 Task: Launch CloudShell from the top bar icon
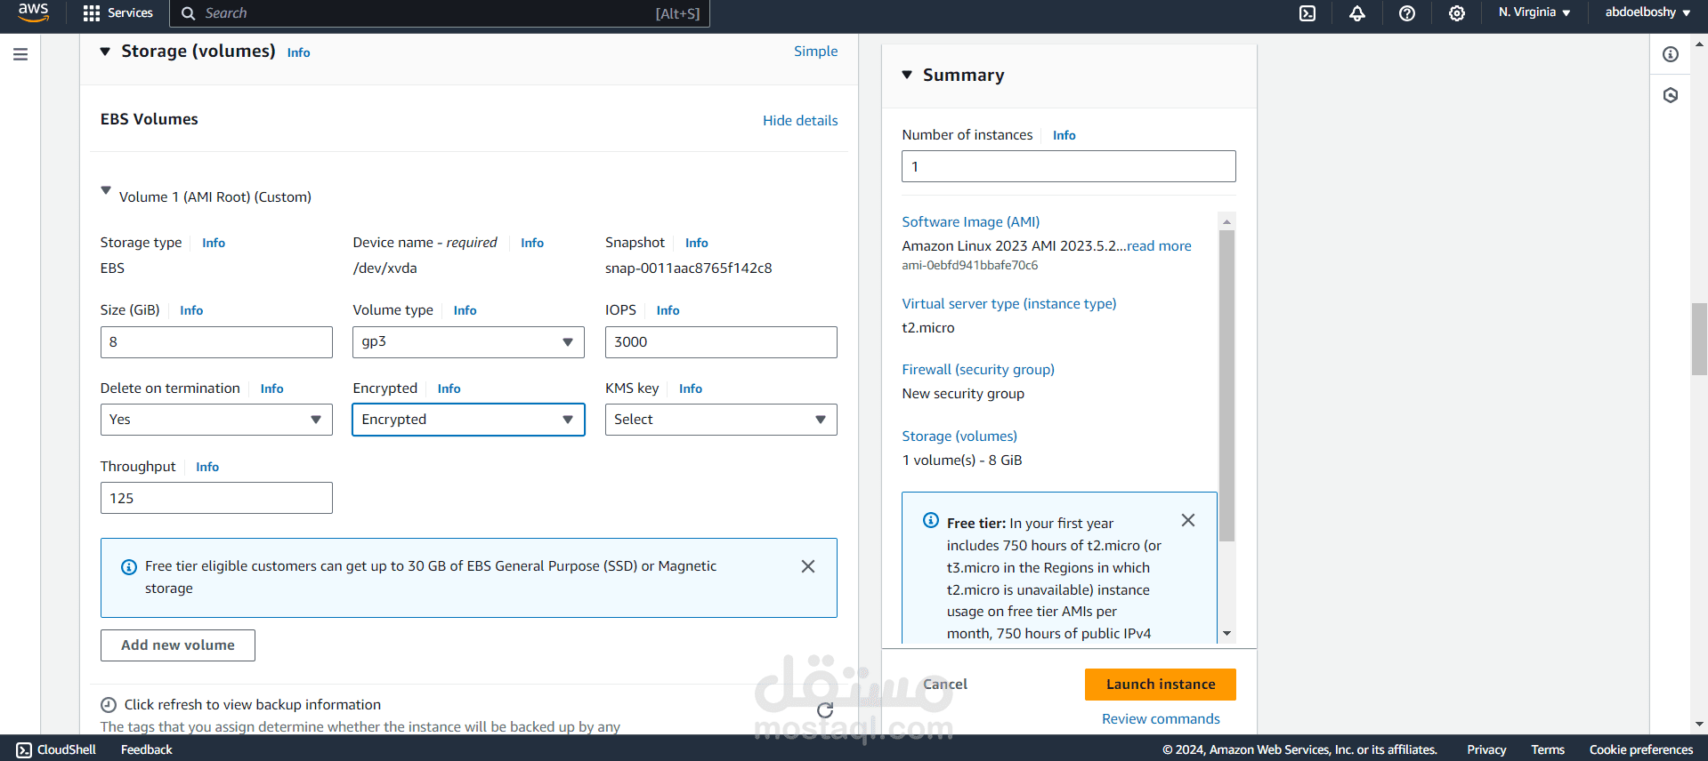point(1307,13)
